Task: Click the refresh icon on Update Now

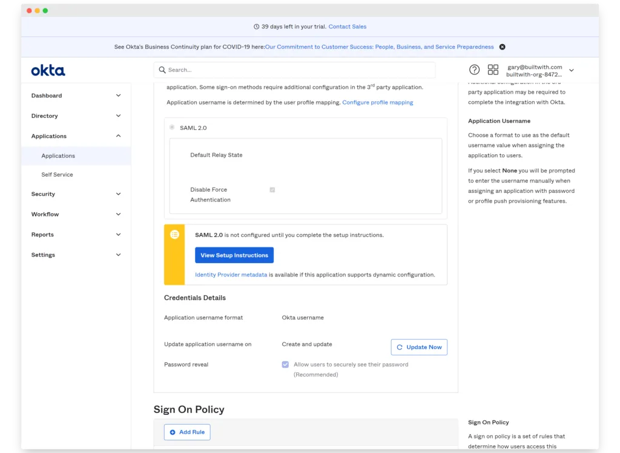Action: tap(400, 347)
